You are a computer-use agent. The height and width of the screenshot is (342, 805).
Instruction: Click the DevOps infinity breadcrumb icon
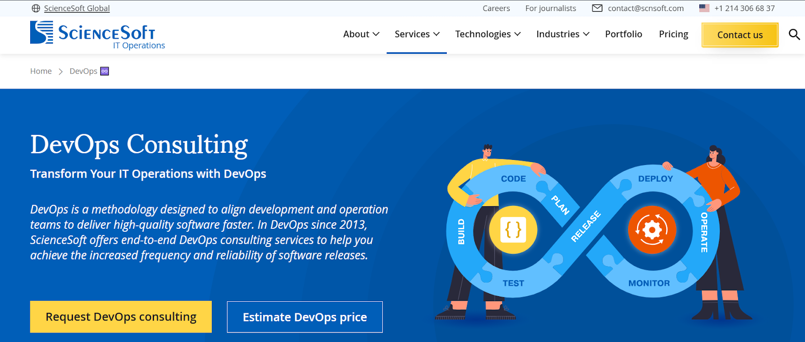(105, 71)
